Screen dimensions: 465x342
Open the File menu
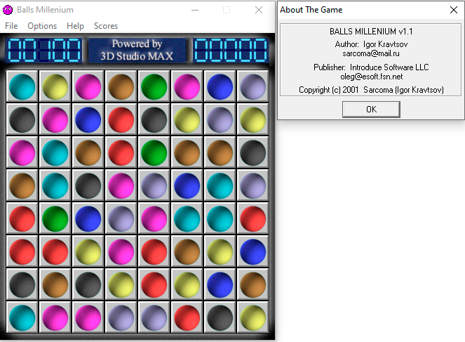(x=11, y=26)
